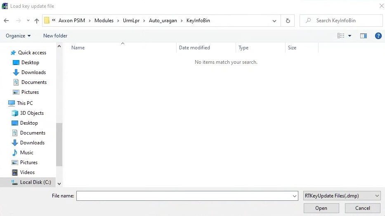
Task: Refresh the KeyInfoBin folder view
Action: coord(288,21)
